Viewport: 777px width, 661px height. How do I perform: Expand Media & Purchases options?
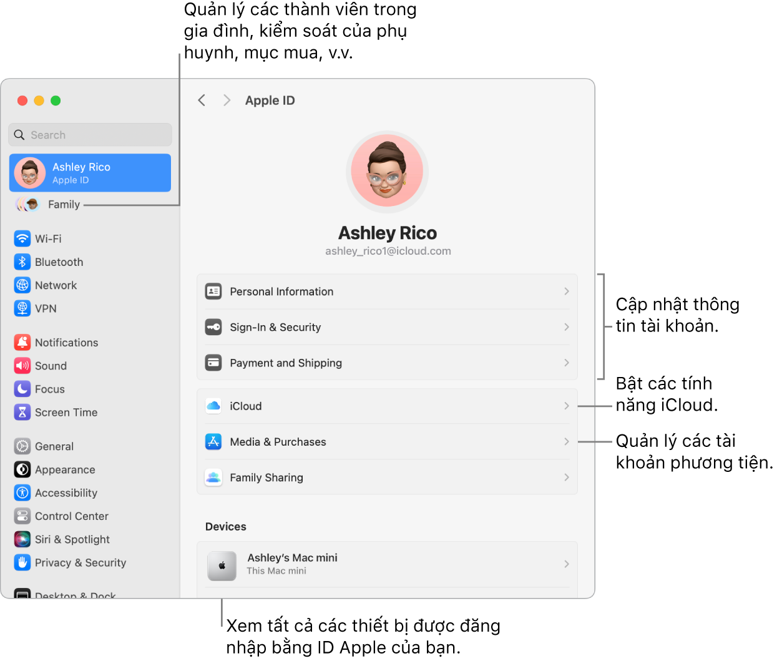coord(387,441)
